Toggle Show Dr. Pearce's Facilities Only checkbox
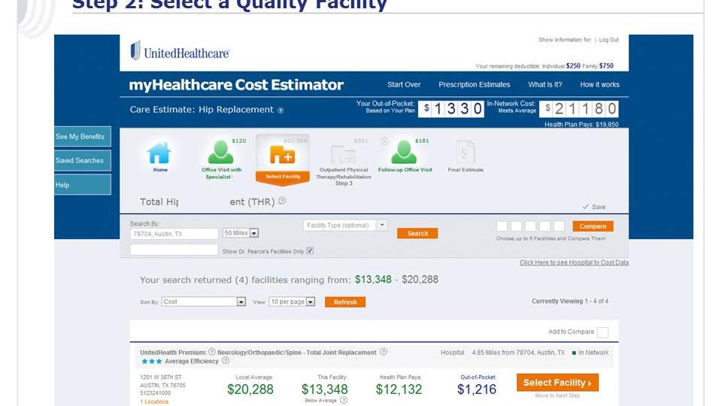 (x=310, y=251)
